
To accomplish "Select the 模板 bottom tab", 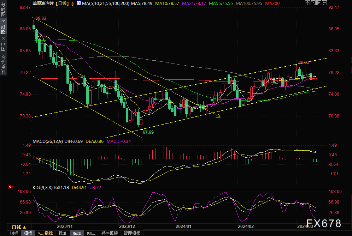I will 28,233.
